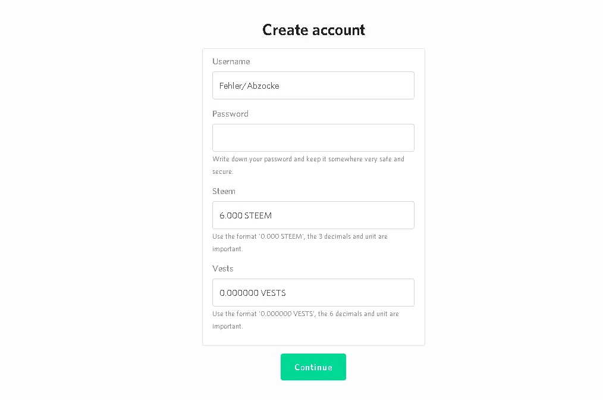
Task: Click the 'Write down your password' hint
Action: pos(308,165)
